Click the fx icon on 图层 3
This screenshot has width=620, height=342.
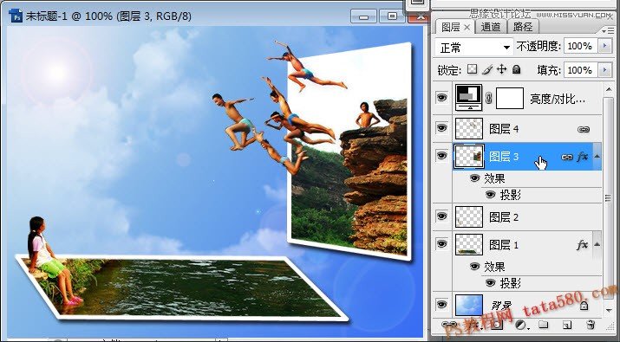click(583, 157)
